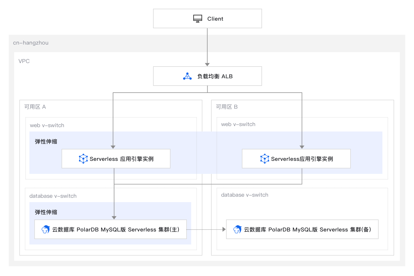Select the PolarDB Serverless 集群(主) label

(116, 230)
